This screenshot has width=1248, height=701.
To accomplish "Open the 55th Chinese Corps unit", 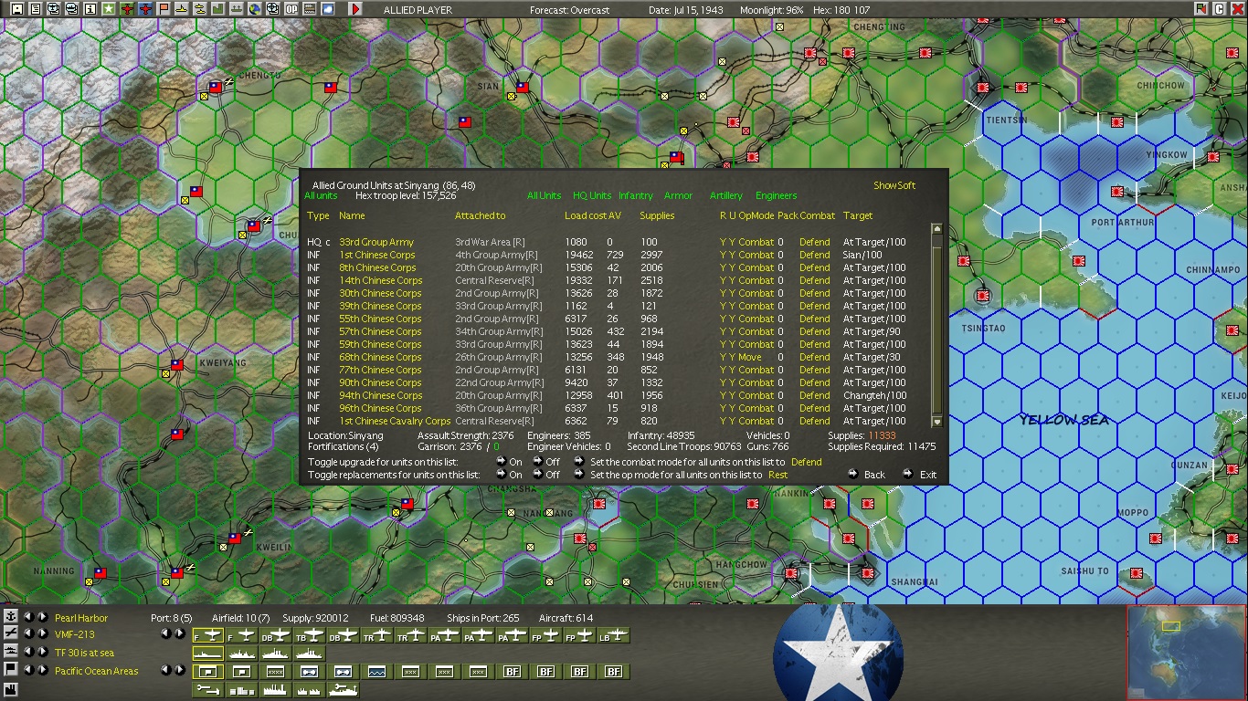I will 380,319.
